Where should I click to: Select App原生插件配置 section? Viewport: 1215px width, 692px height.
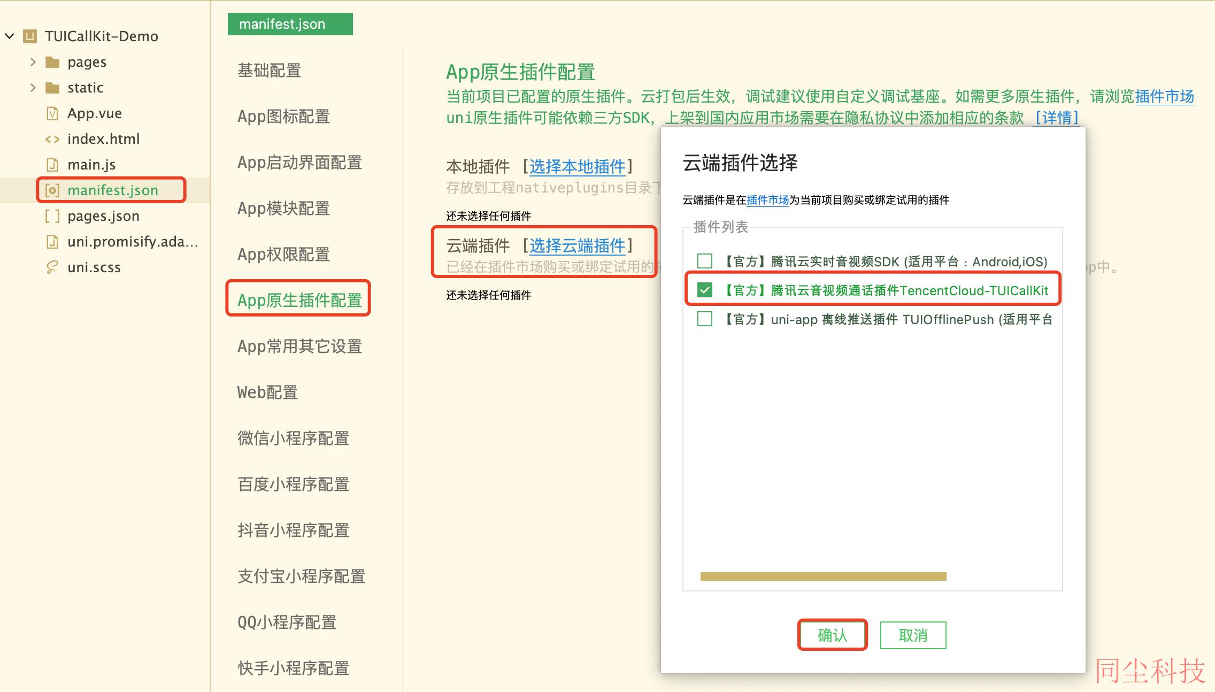[300, 301]
